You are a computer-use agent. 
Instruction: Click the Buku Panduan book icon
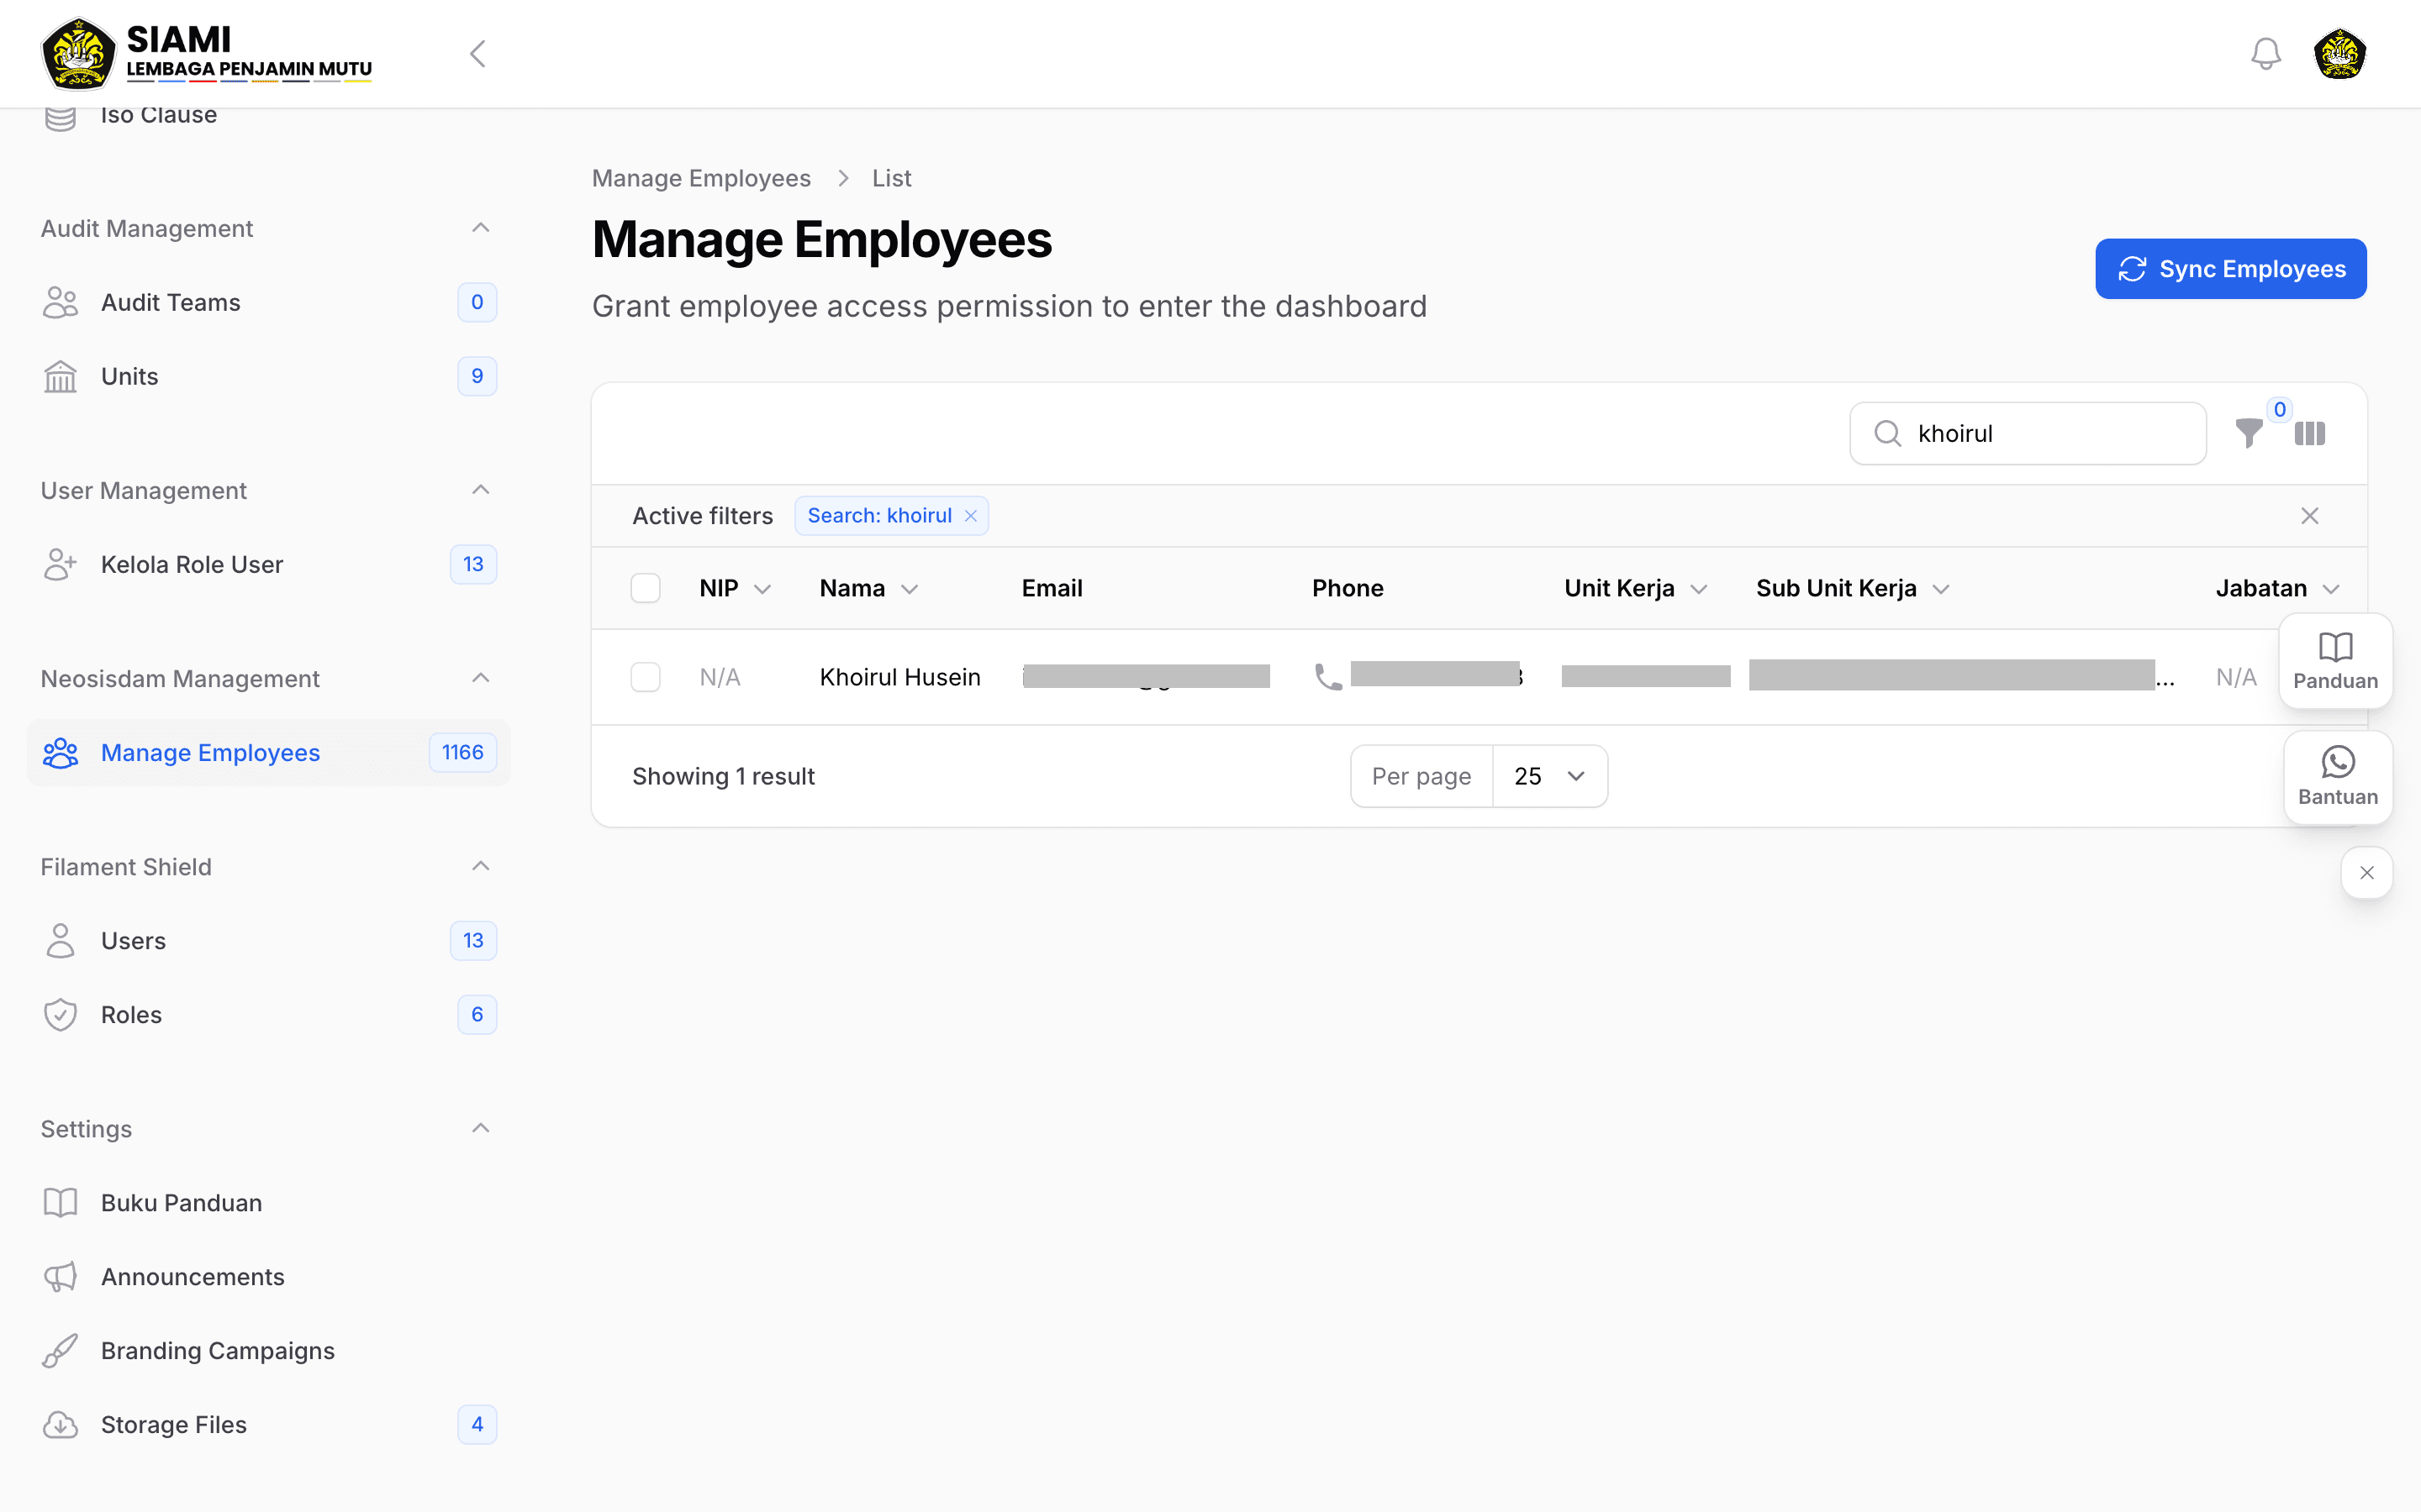(60, 1202)
